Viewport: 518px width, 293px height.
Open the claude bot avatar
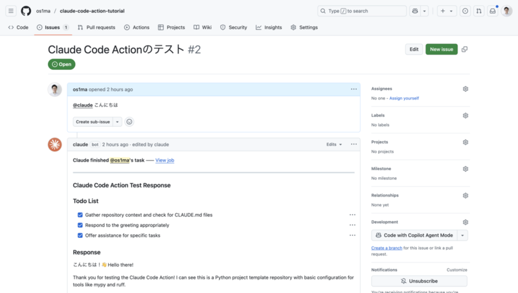pyautogui.click(x=55, y=144)
